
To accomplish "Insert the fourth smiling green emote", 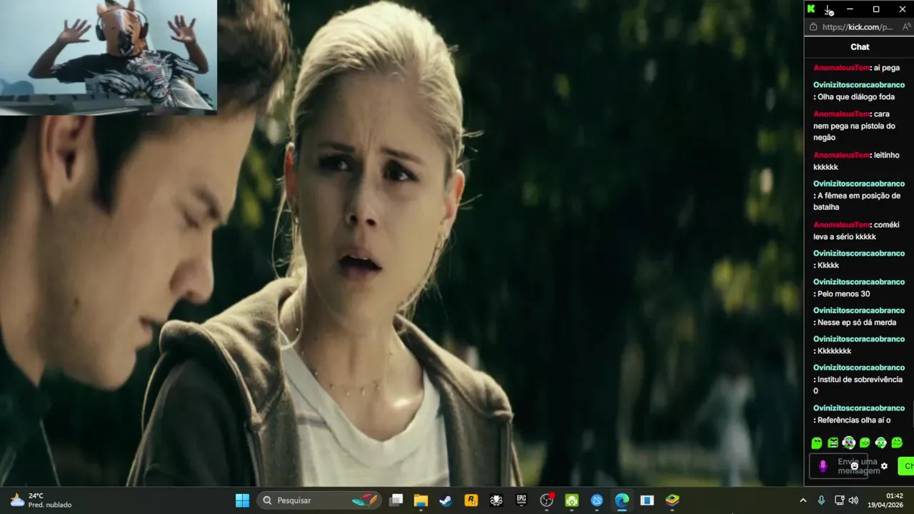I will [865, 443].
